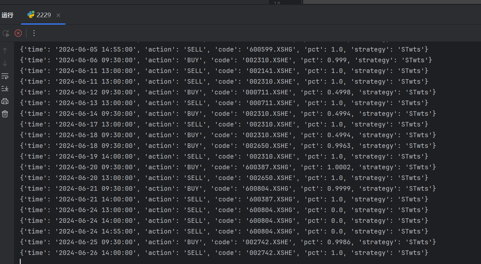Click the 2024-06-26 SELL entry for 002742.XSHE
Screen dimensions: 481x264
click(x=224, y=253)
